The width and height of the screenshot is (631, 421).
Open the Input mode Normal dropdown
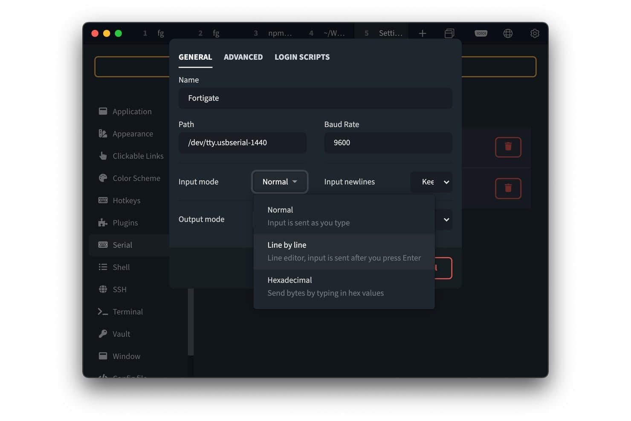[x=280, y=182]
